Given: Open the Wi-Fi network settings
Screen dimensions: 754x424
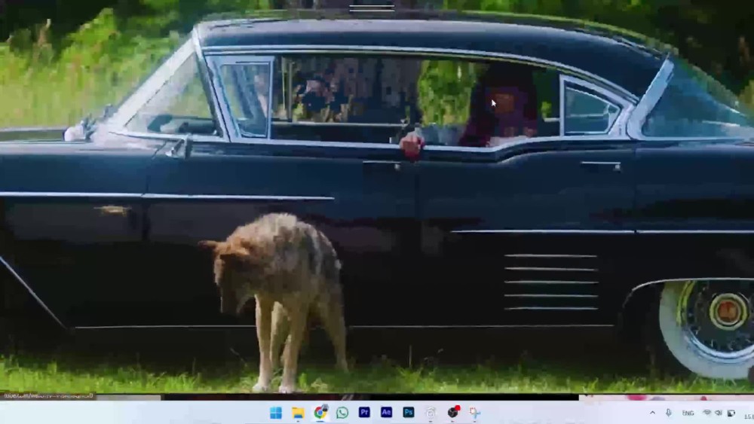Looking at the screenshot, I should tap(707, 413).
